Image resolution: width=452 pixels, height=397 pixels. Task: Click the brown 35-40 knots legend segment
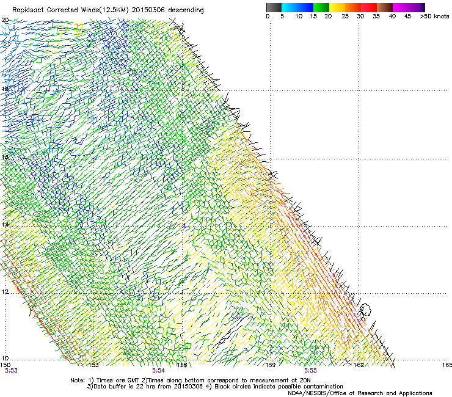385,7
